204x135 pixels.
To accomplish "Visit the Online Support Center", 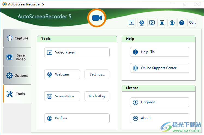I will (x=160, y=68).
